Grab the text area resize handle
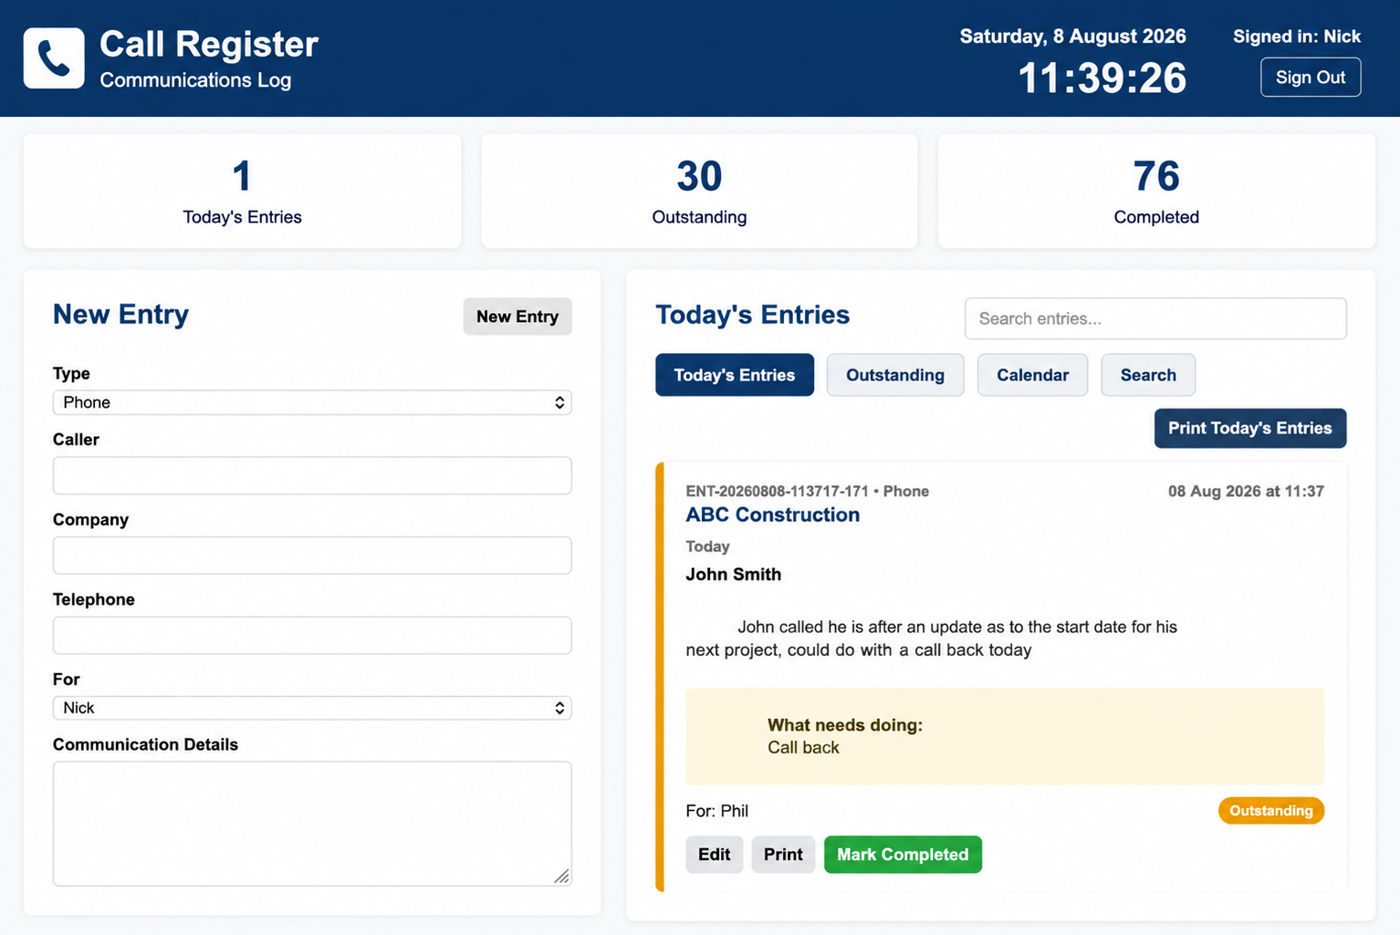1400x935 pixels. (562, 877)
